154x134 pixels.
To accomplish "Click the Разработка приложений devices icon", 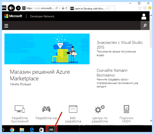I will (x=20, y=109).
